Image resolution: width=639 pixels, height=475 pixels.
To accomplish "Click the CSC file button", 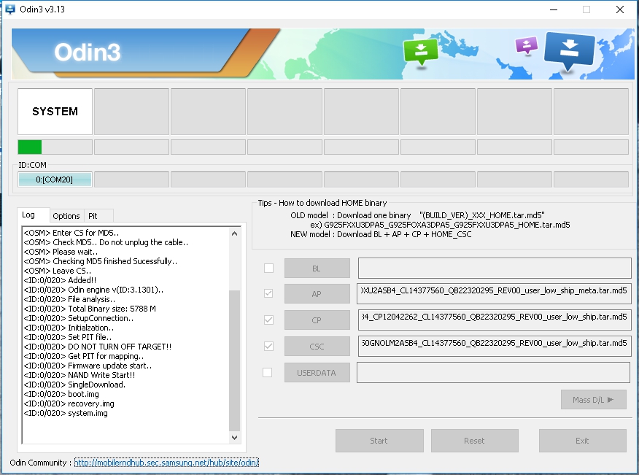I will pyautogui.click(x=317, y=347).
